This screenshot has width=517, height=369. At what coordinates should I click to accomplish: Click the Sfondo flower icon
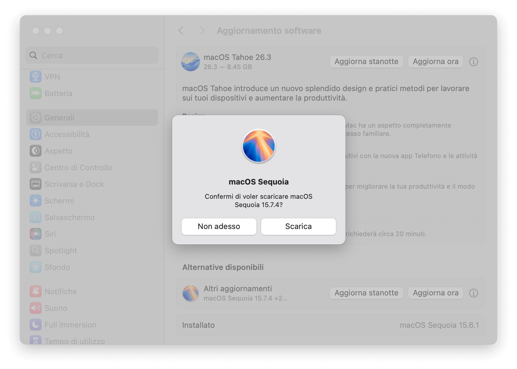point(36,267)
